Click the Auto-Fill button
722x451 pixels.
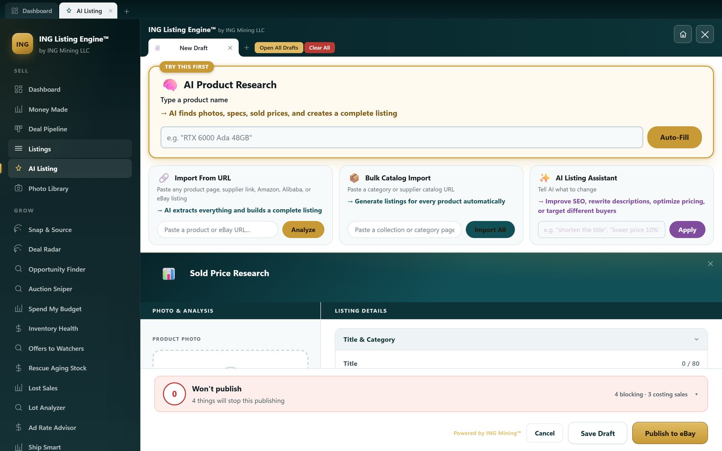click(x=674, y=138)
